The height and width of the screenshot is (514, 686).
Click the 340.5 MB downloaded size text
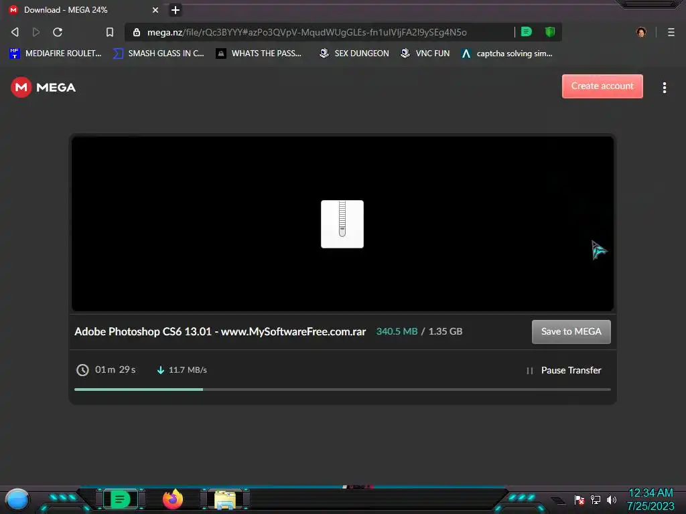coord(397,331)
